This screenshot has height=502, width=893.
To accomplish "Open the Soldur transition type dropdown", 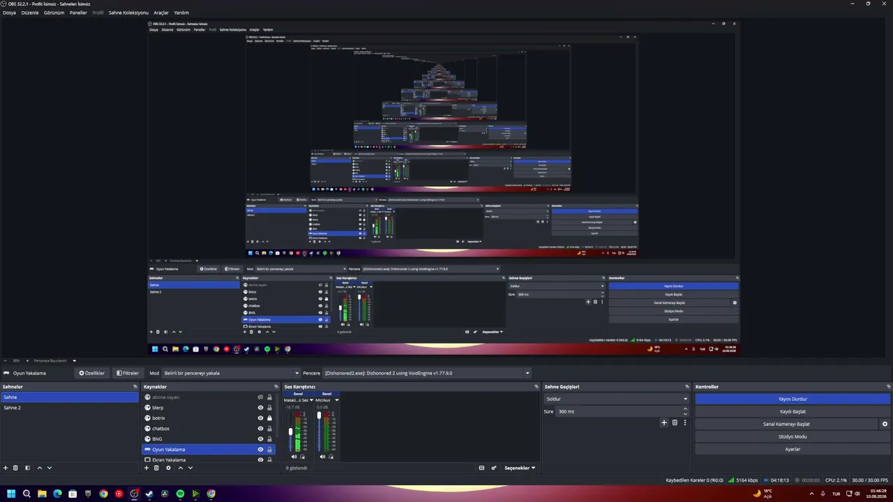I will coord(616,399).
